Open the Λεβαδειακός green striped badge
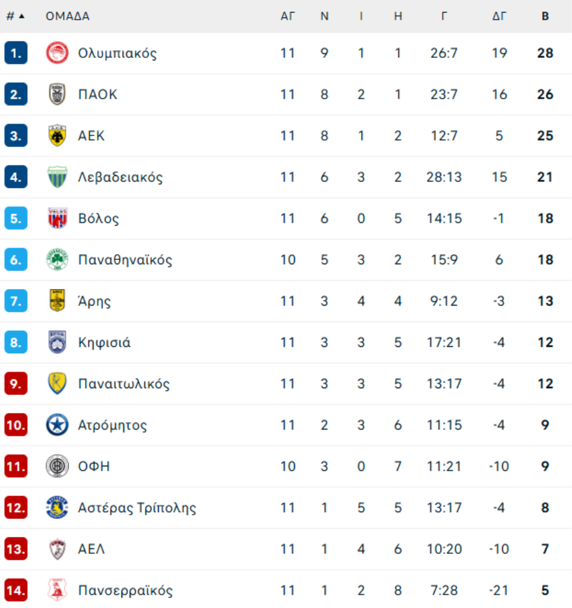Viewport: 572px width, 608px height. click(57, 177)
